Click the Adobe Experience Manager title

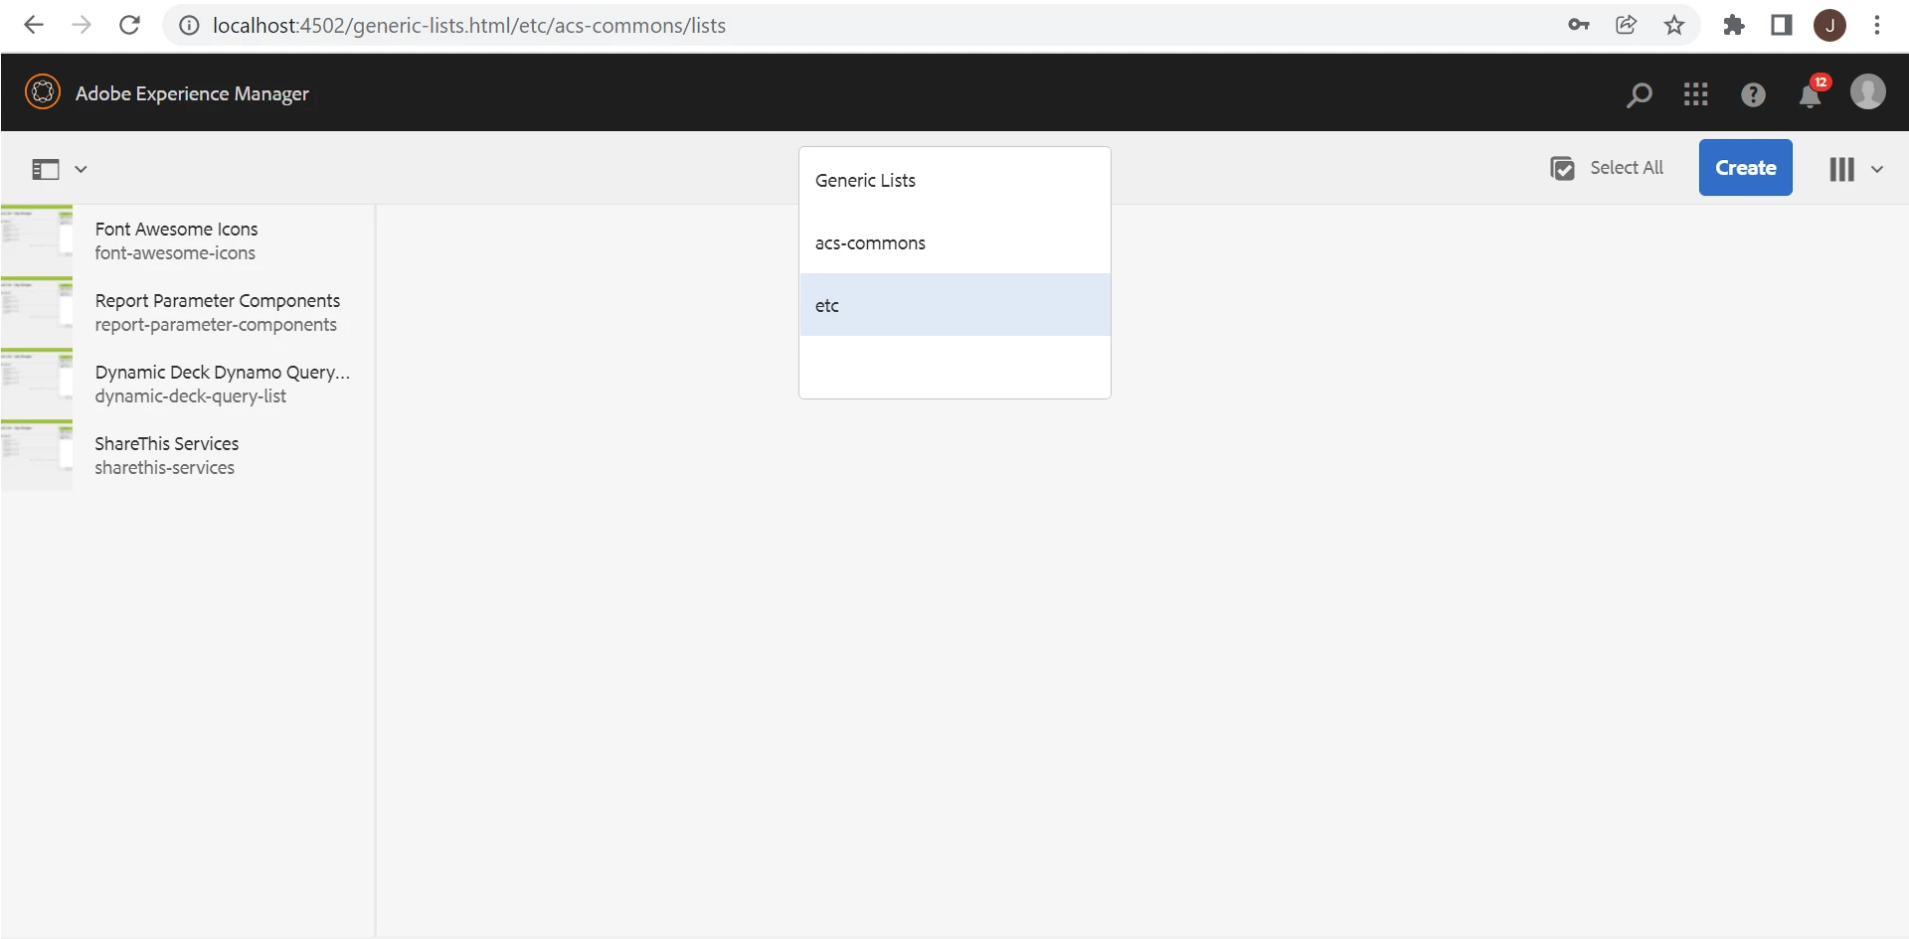coord(192,93)
